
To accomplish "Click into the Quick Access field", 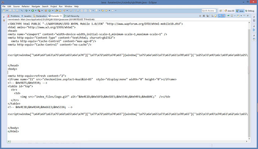I will point(209,11).
